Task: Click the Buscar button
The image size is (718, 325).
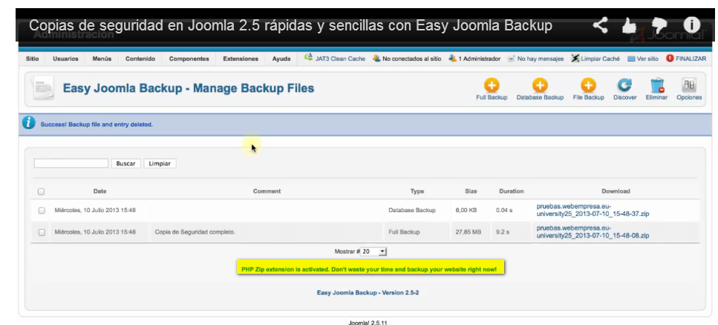Action: [x=126, y=163]
